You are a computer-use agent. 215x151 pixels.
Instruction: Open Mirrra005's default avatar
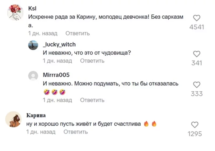33,75
